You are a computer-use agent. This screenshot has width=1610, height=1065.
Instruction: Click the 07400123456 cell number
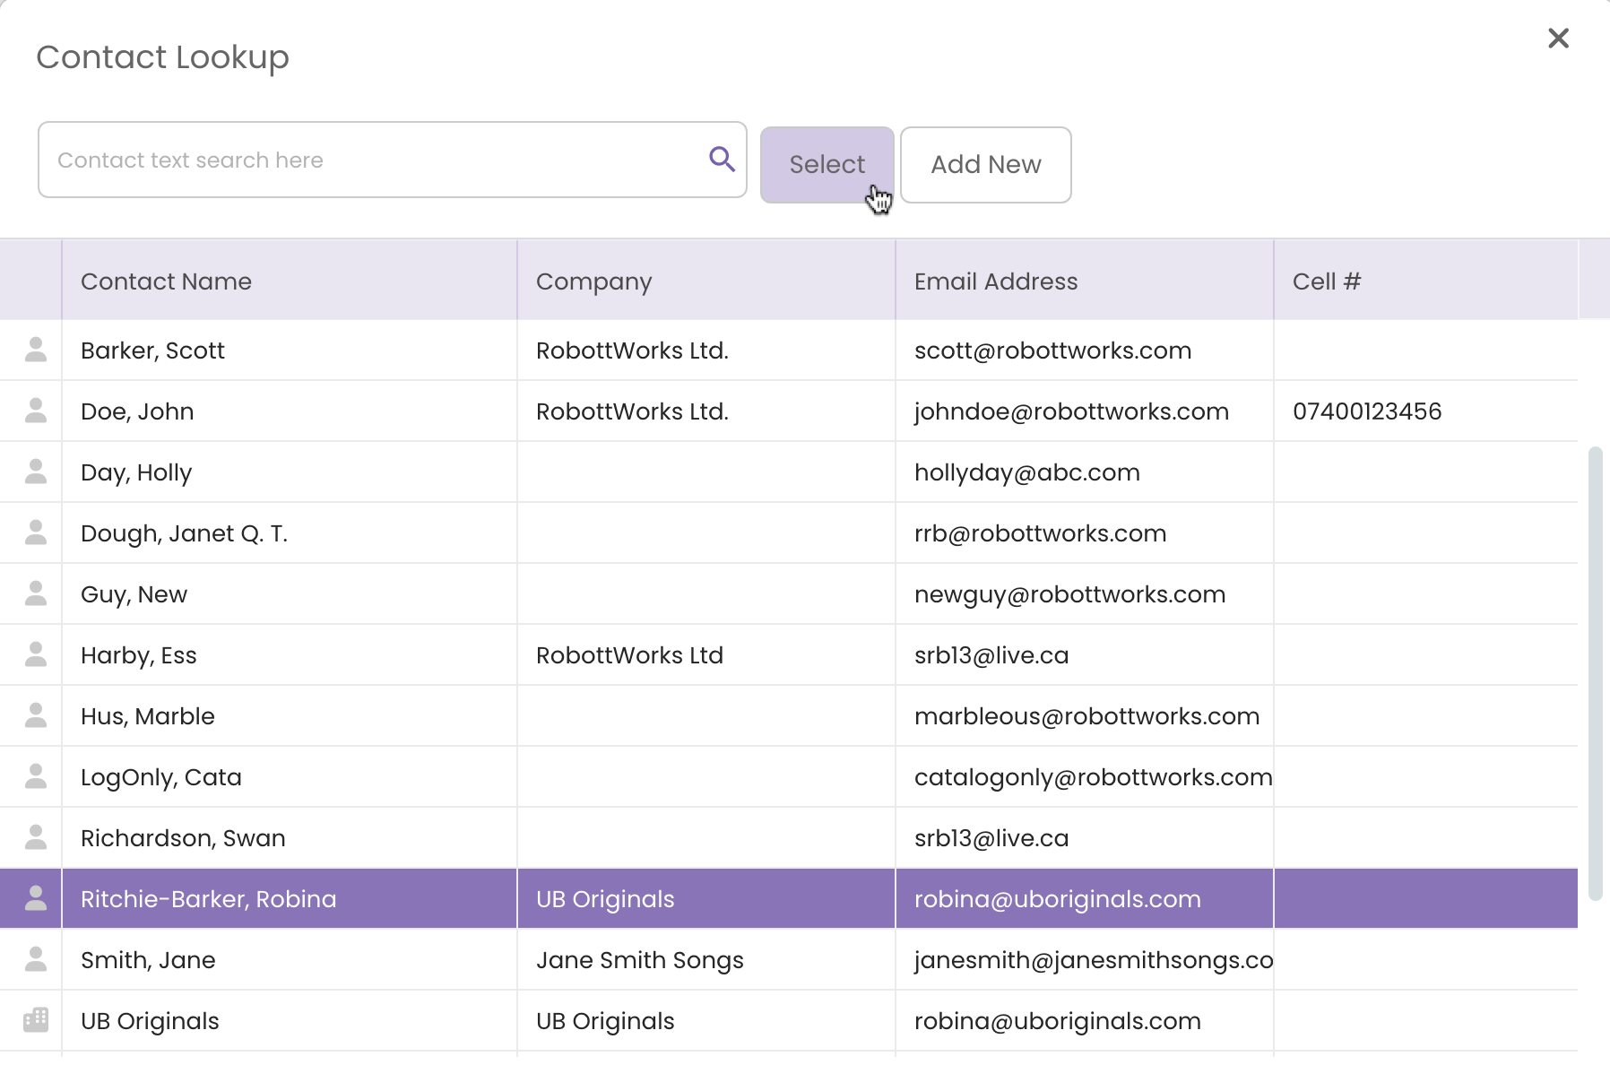tap(1366, 411)
